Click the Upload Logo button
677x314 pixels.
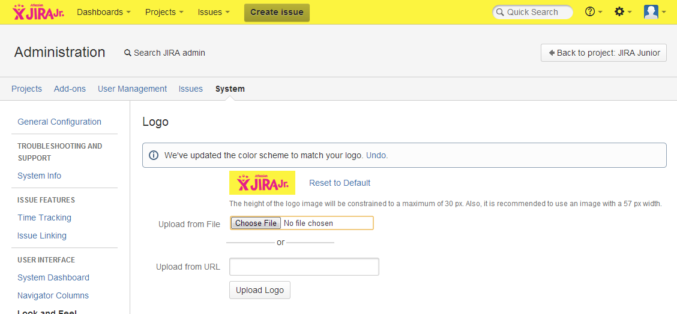coord(260,290)
